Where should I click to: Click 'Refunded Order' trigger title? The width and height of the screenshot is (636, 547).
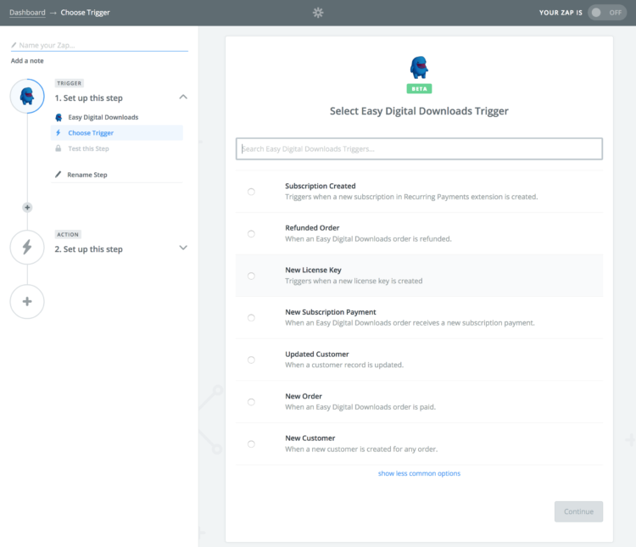pos(312,228)
